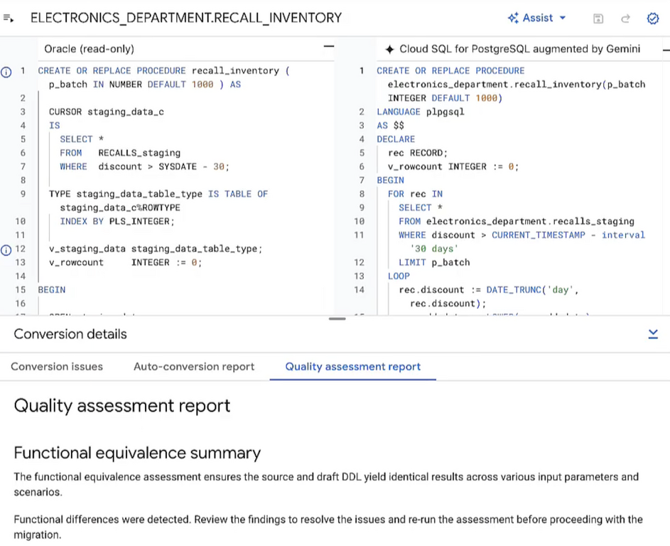Click the 'Functional equivalence summary' heading
Screen dimensions: 670x546
(x=137, y=453)
